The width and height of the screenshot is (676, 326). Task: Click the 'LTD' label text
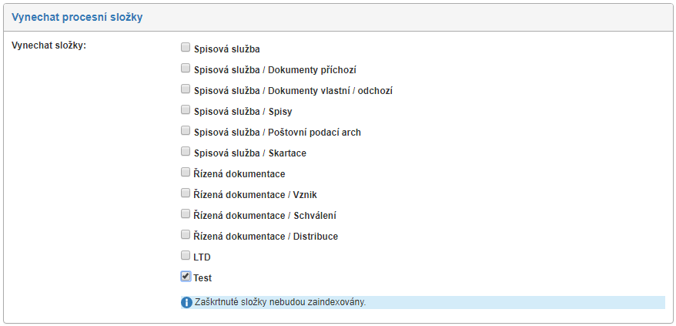[202, 257]
